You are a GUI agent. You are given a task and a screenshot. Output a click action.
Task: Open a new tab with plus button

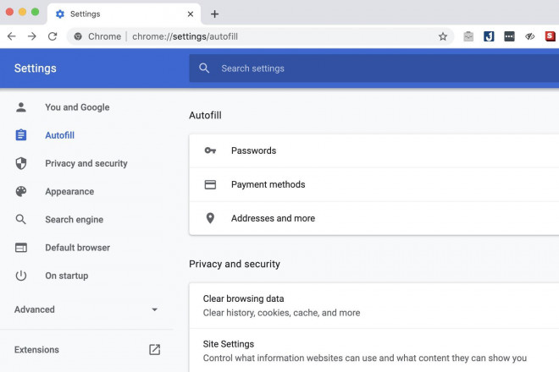(x=215, y=14)
